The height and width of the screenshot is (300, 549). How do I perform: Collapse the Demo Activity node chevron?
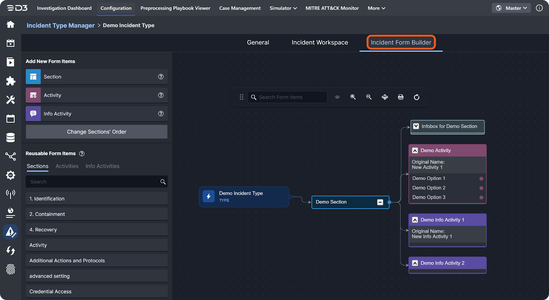click(x=415, y=151)
